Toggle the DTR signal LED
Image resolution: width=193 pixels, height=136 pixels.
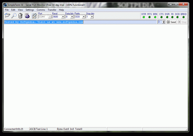tap(144, 17)
